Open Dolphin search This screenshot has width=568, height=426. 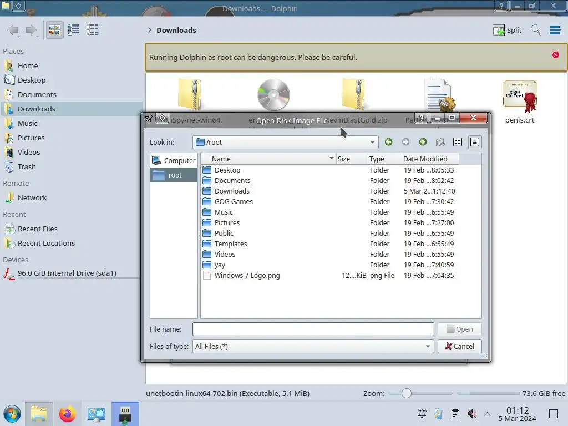(x=536, y=30)
